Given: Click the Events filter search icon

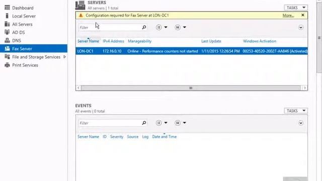Looking at the screenshot, I should (x=144, y=123).
